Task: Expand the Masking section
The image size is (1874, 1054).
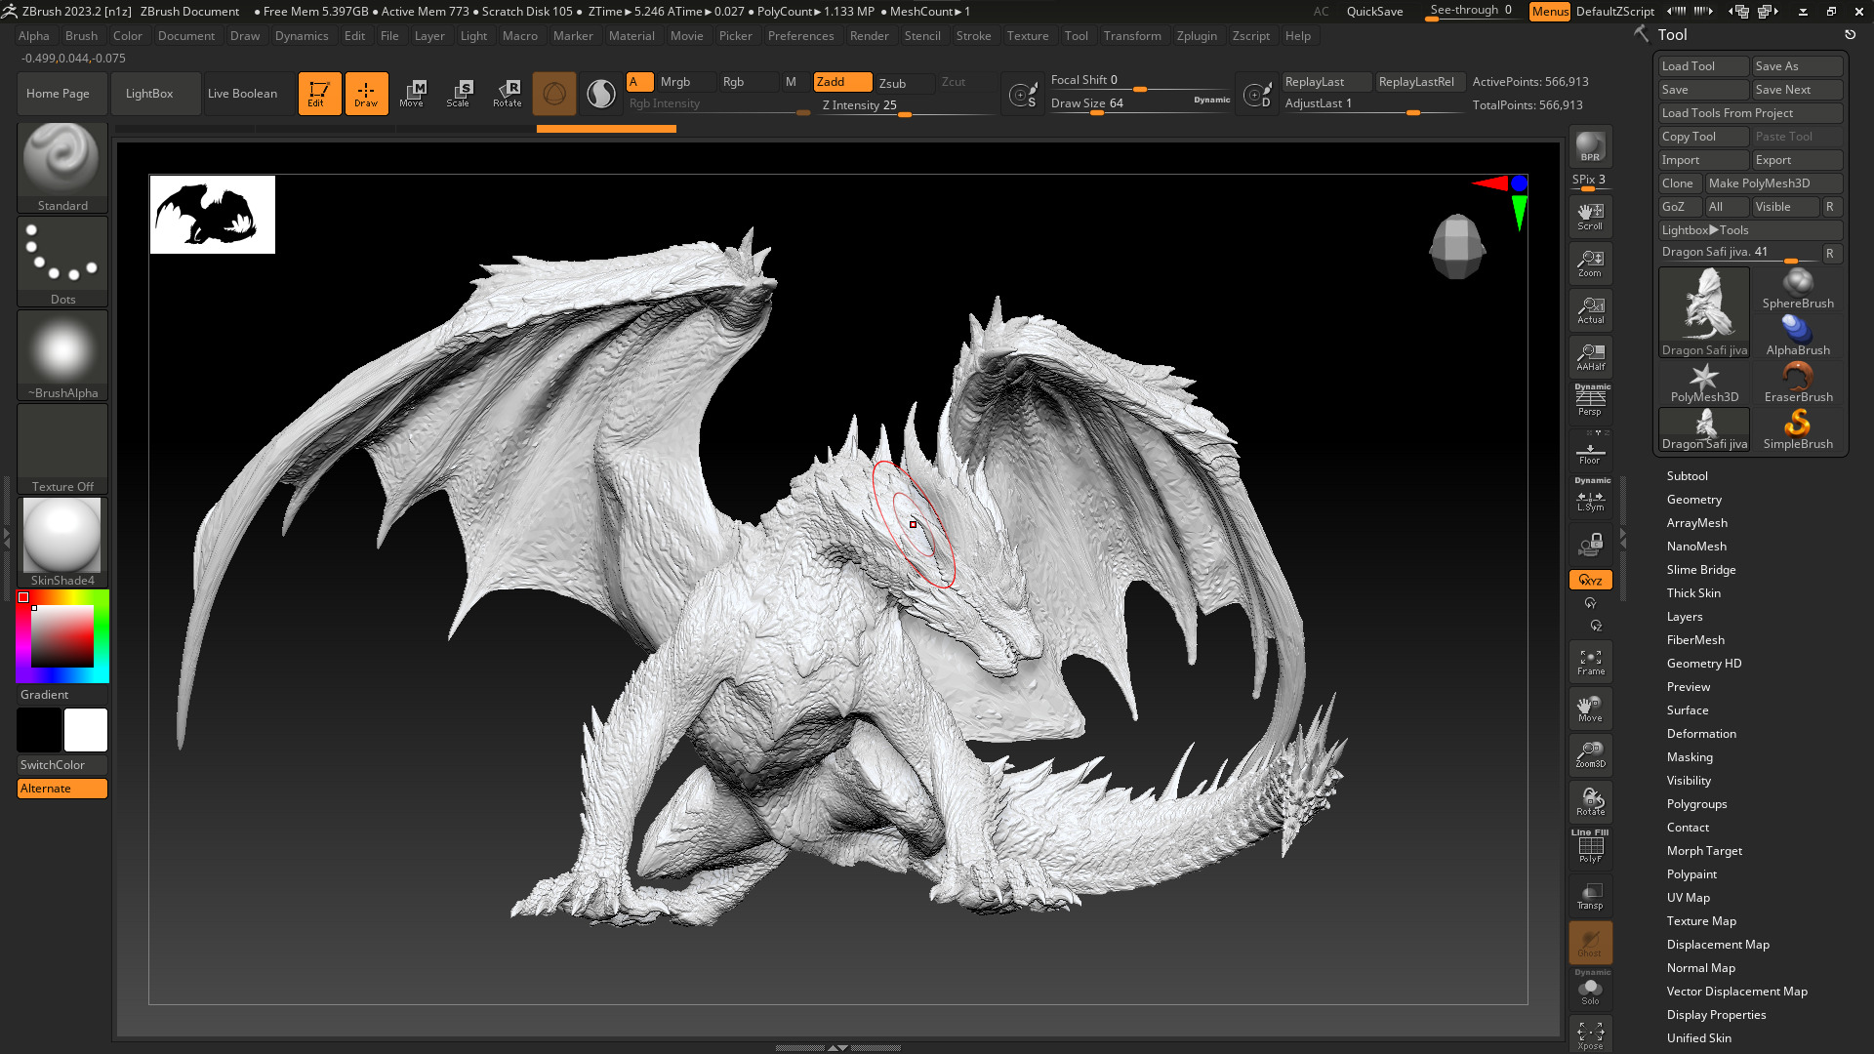Action: click(1690, 757)
